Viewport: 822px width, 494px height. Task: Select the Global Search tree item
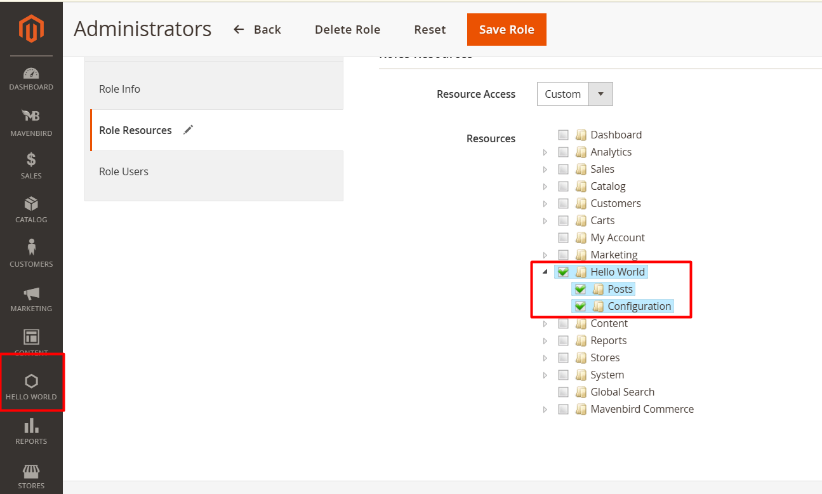tap(622, 392)
